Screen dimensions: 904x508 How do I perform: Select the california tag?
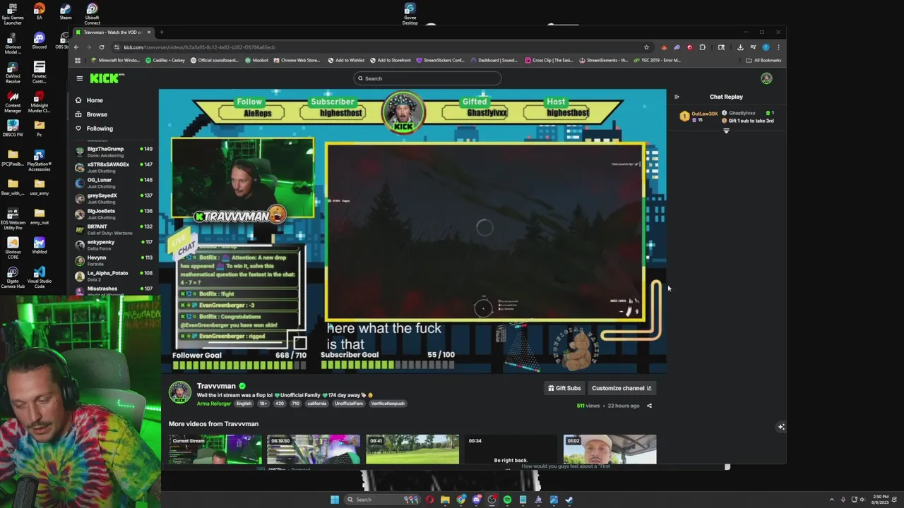pos(316,404)
